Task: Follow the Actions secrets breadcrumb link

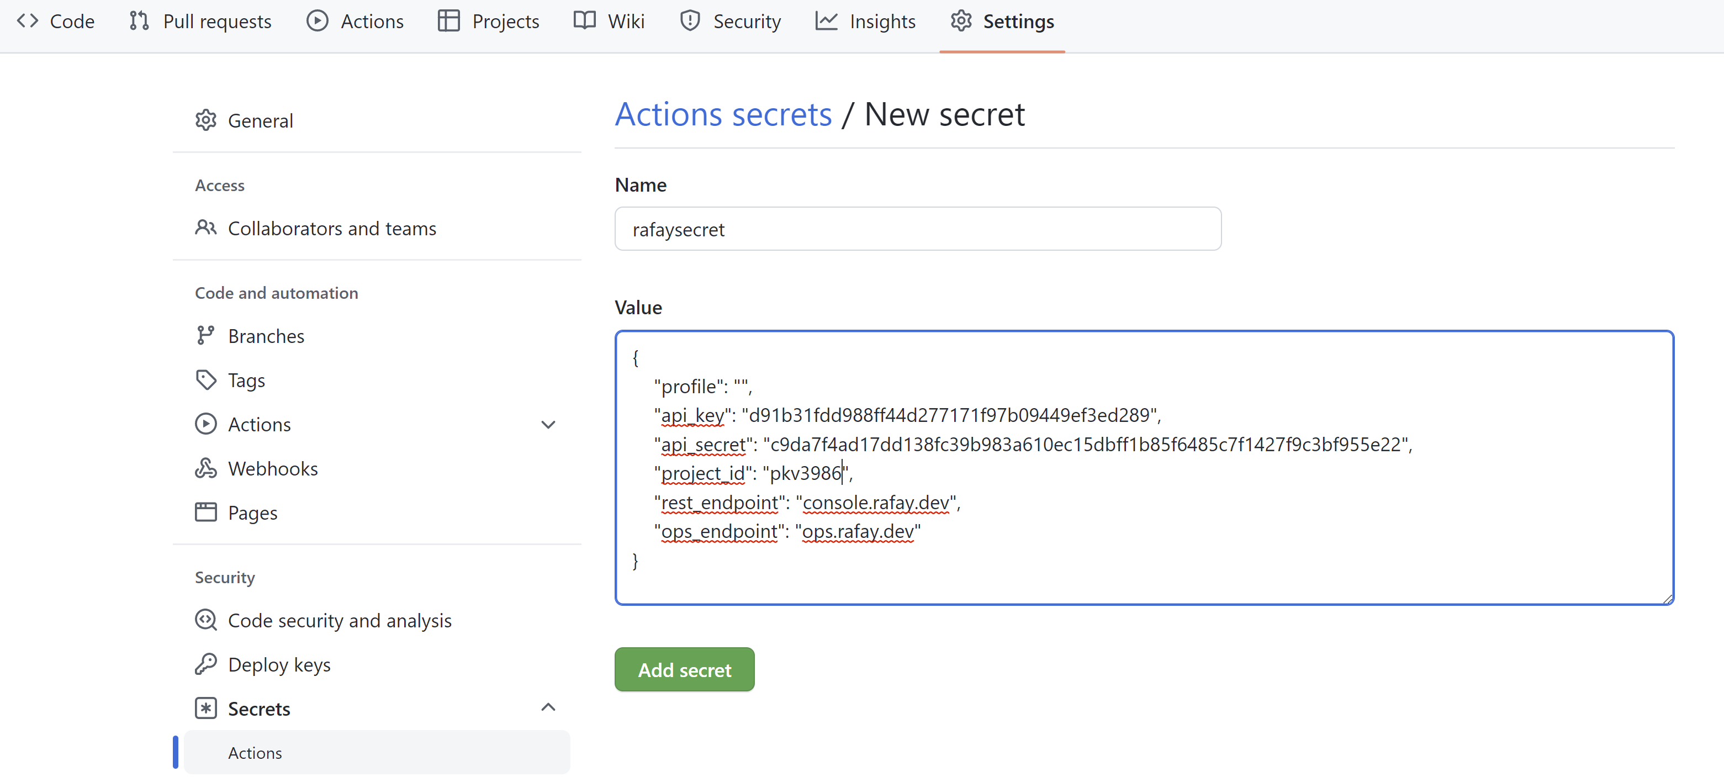Action: [723, 114]
